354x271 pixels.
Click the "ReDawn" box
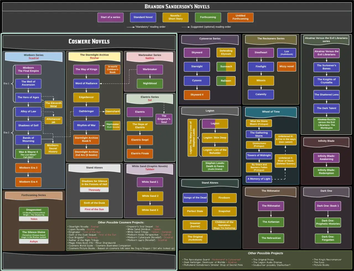pos(226,81)
